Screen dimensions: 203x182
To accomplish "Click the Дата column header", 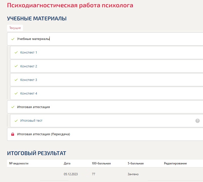I will pos(67,163).
